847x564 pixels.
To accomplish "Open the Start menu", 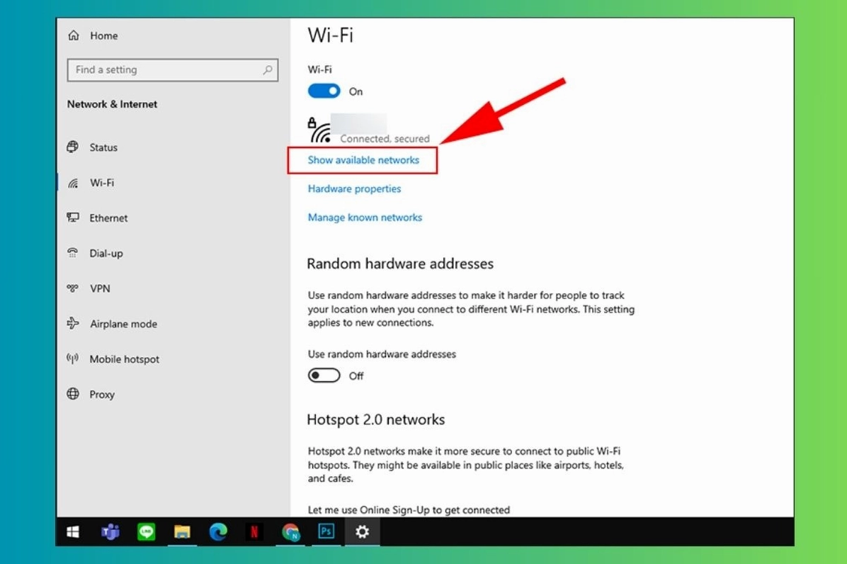I will 72,531.
